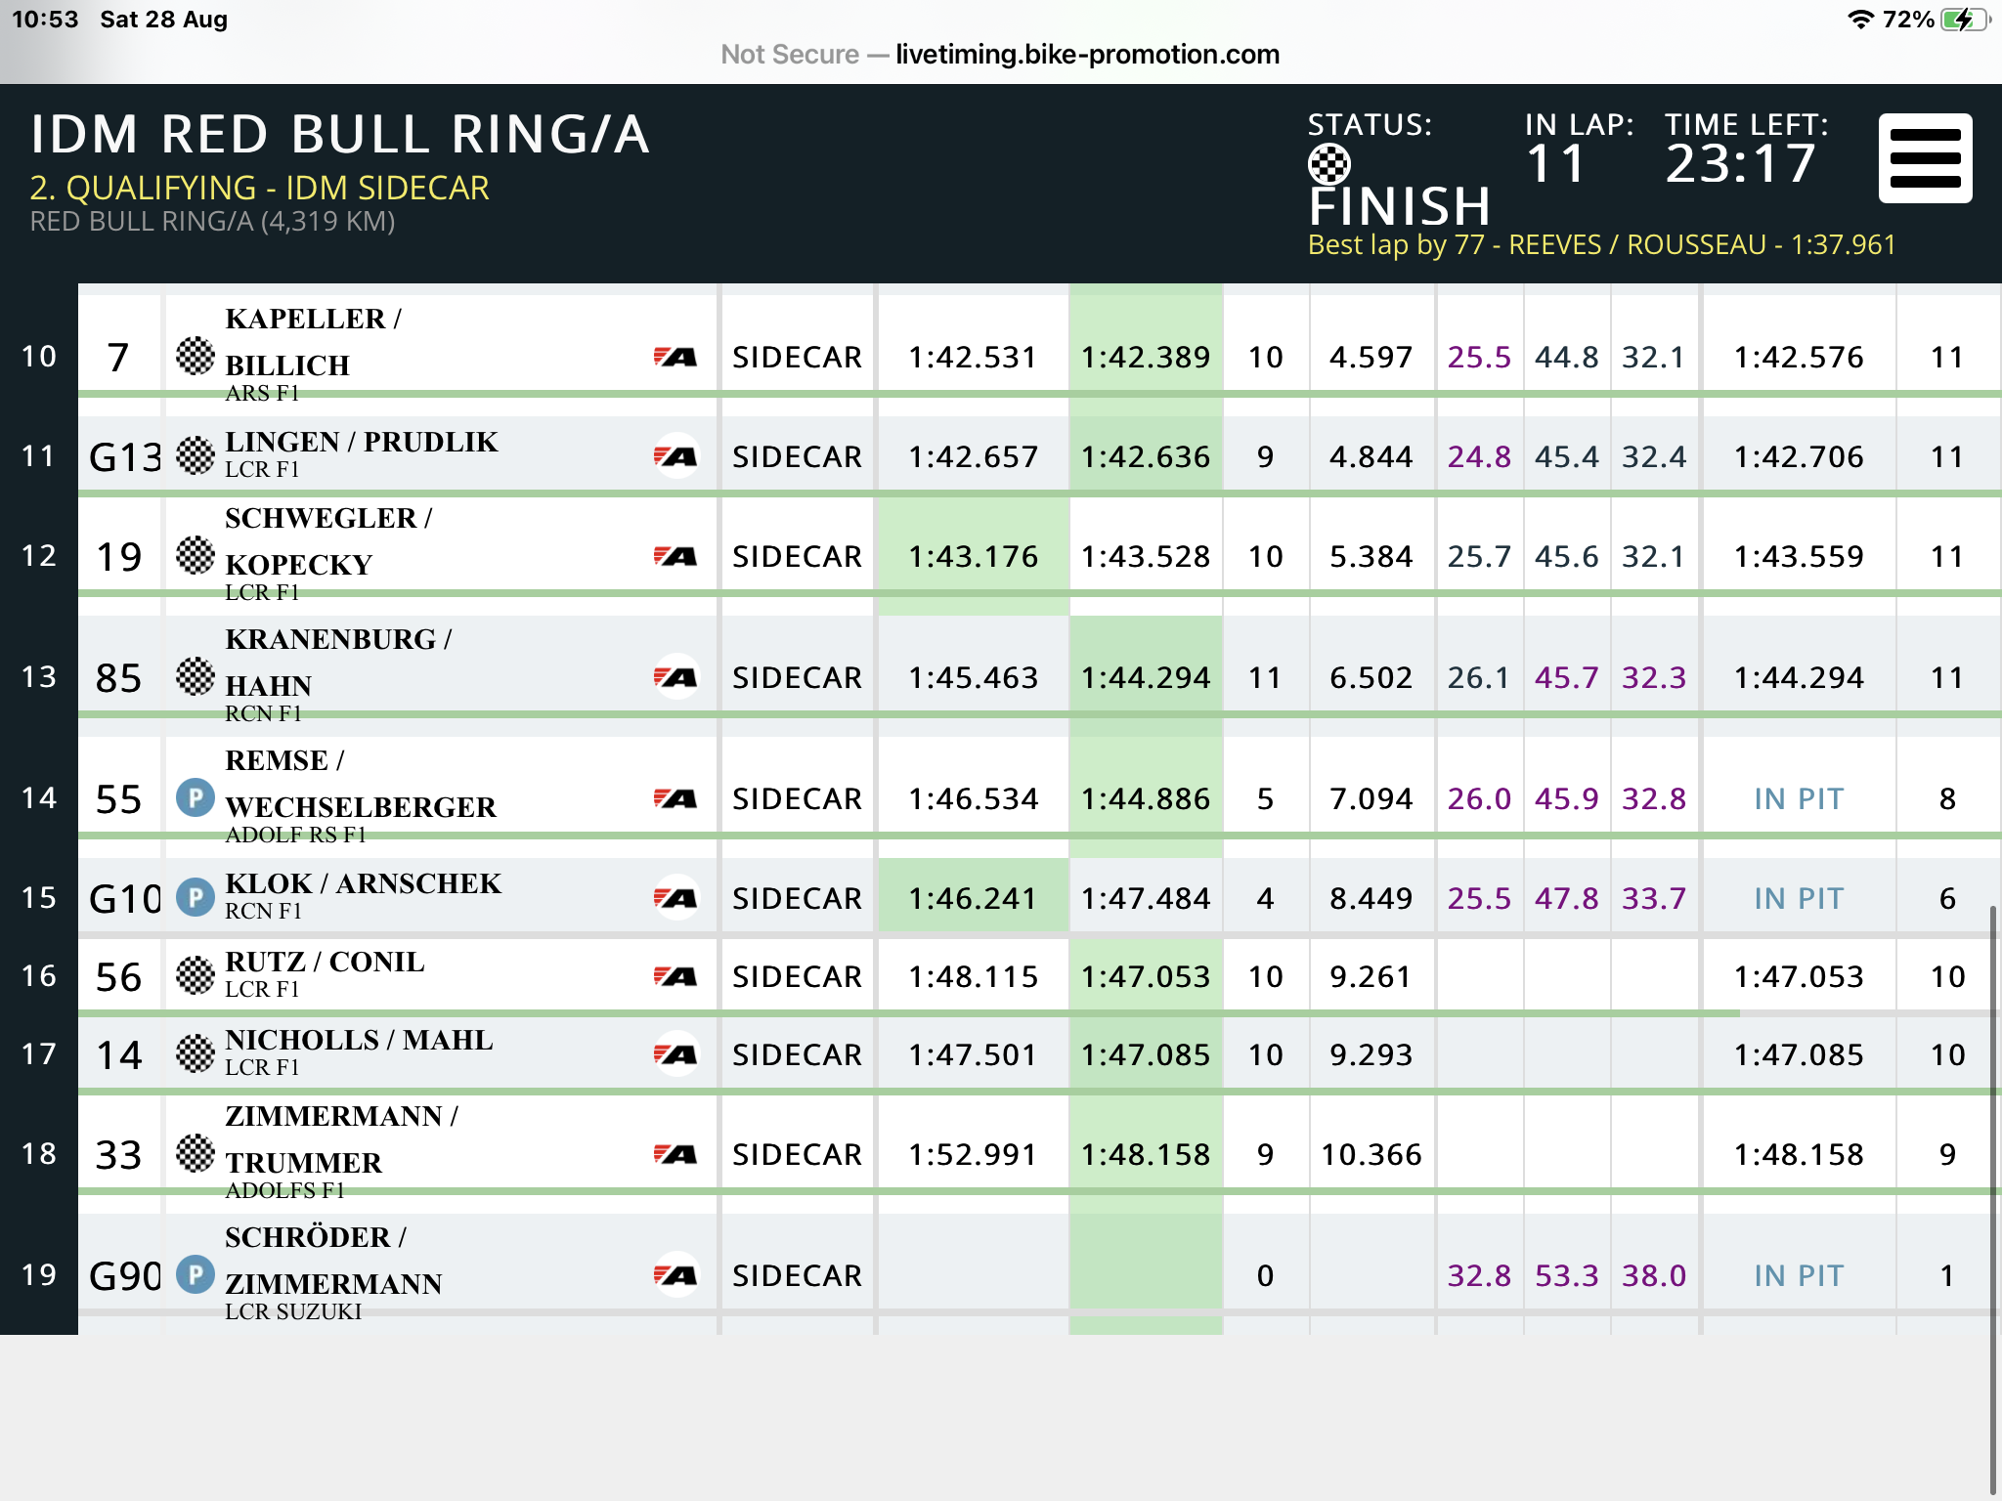This screenshot has width=2002, height=1501.
Task: Click lap time 1:44.294 in green column
Action: [x=1146, y=677]
